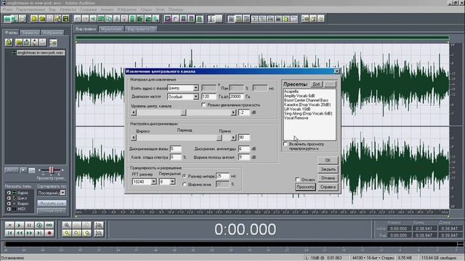The image size is (465, 261).
Task: Click the Pause transport button
Action: [29, 225]
